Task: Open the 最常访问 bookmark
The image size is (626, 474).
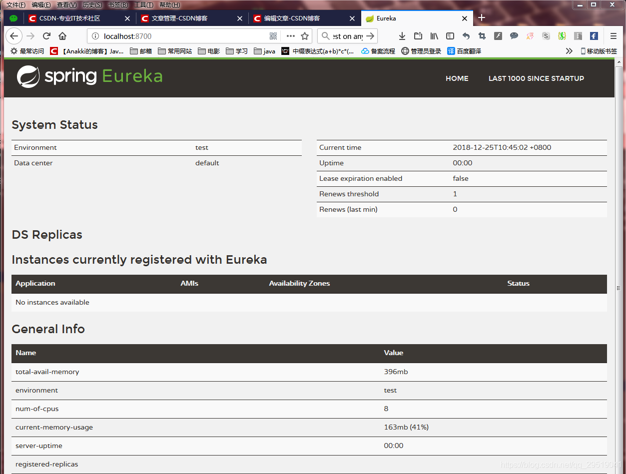Action: tap(27, 51)
